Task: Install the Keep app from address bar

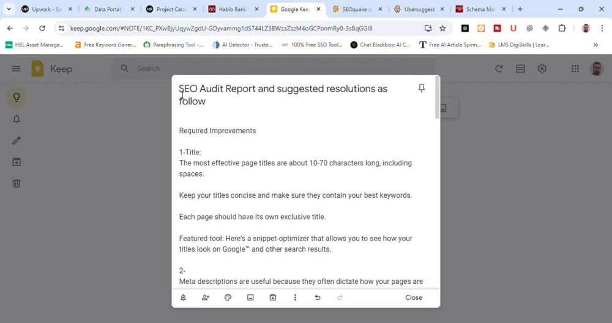Action: point(428,28)
